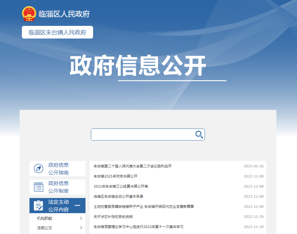
Task: Click the list document icon for 政府信息公开制度
Action: pos(39,187)
